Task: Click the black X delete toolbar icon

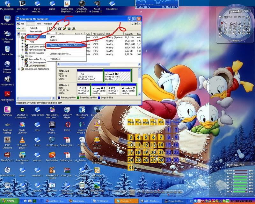Action: click(55, 28)
